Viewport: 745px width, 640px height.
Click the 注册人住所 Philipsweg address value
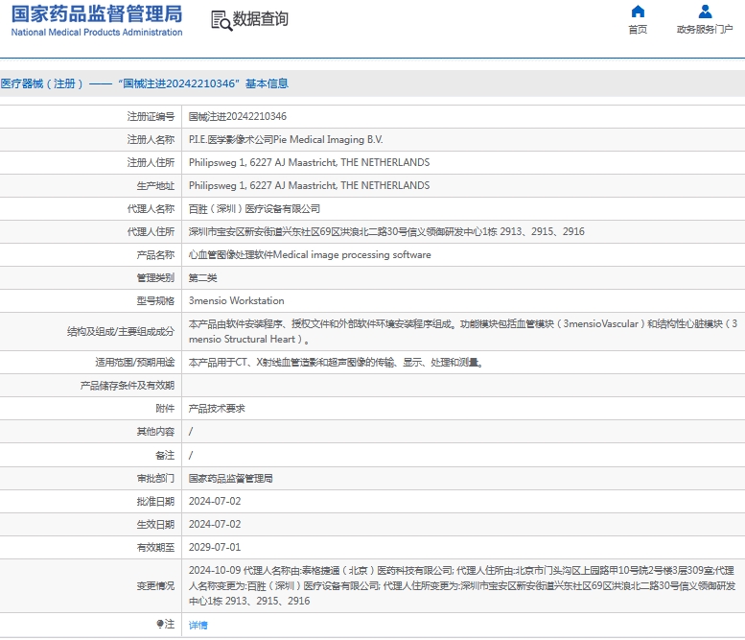[x=310, y=162]
